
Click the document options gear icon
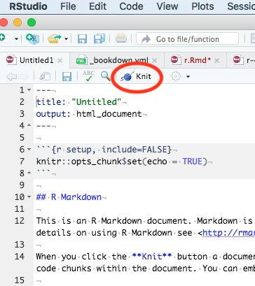click(176, 76)
